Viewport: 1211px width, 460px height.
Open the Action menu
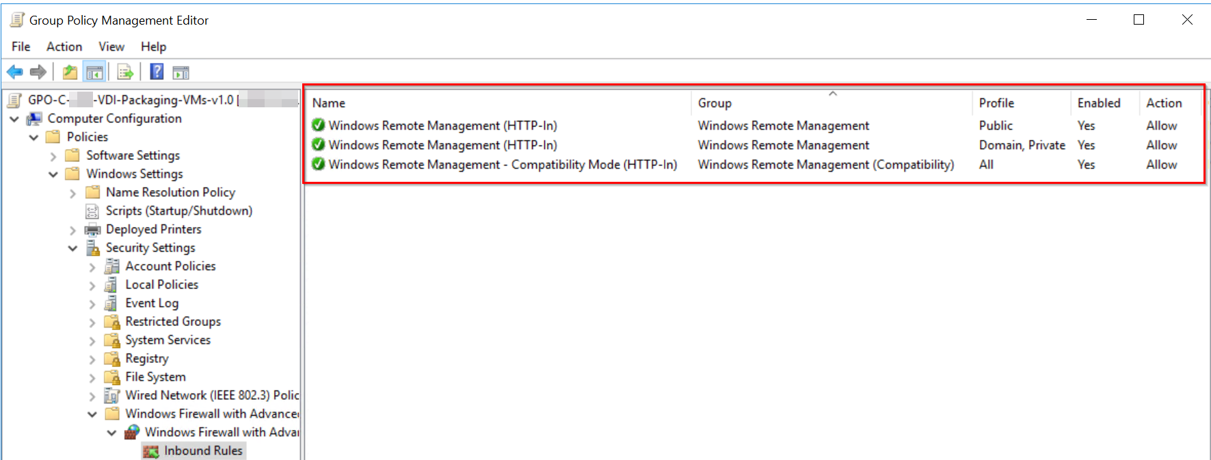[64, 46]
